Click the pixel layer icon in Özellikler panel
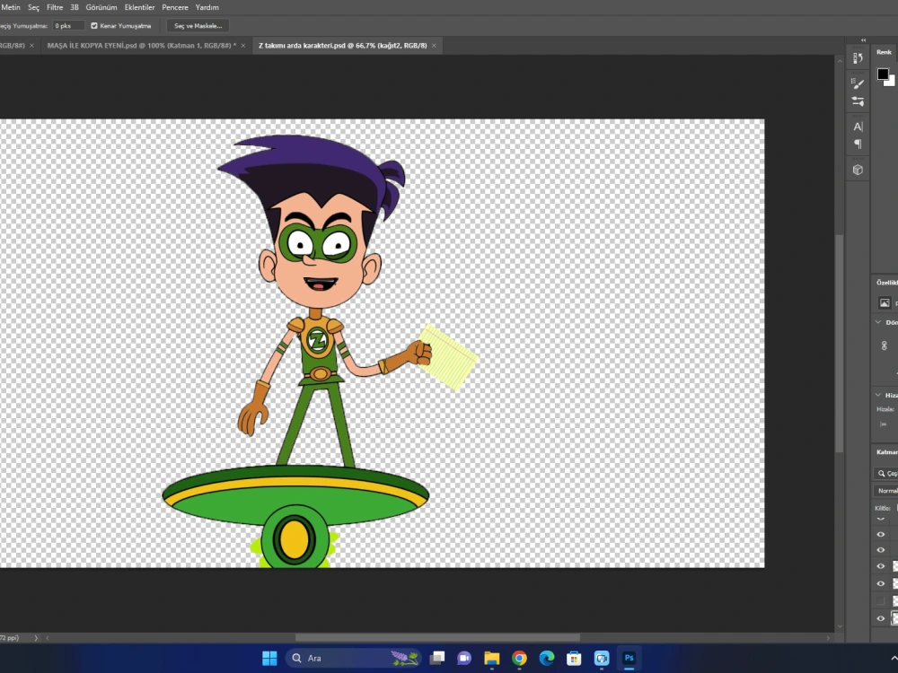This screenshot has width=898, height=673. coord(885,302)
